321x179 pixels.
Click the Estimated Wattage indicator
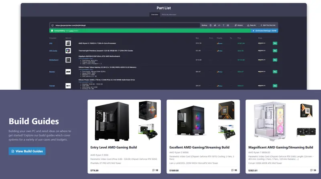[264, 31]
